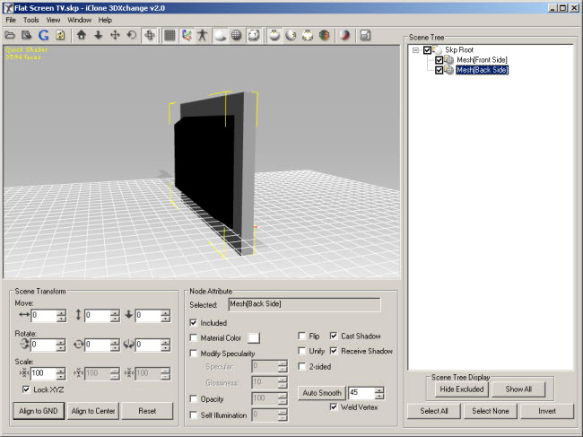Screen dimensions: 583x437
Task: Click the Home view icon
Action: 81,35
